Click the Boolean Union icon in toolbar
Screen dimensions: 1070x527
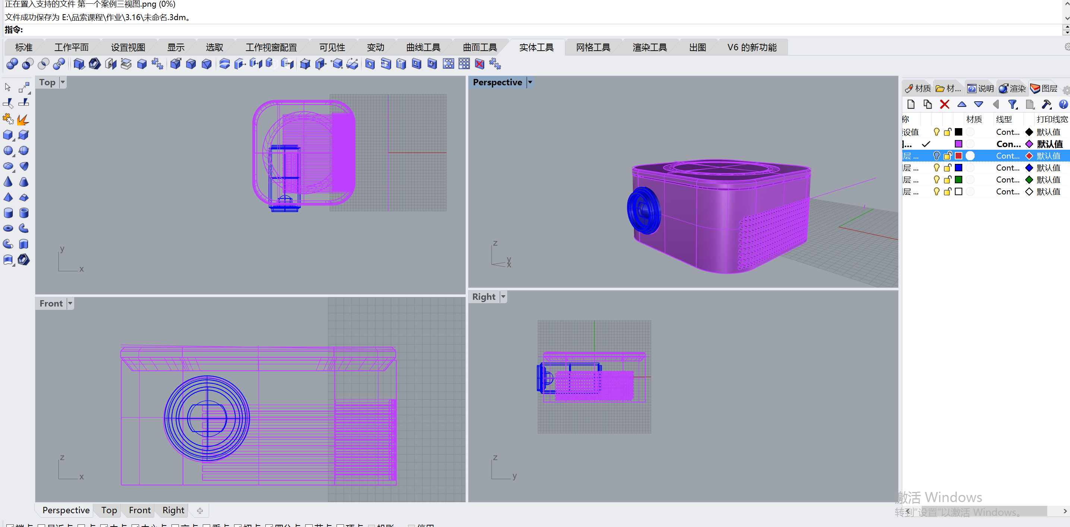[x=12, y=64]
